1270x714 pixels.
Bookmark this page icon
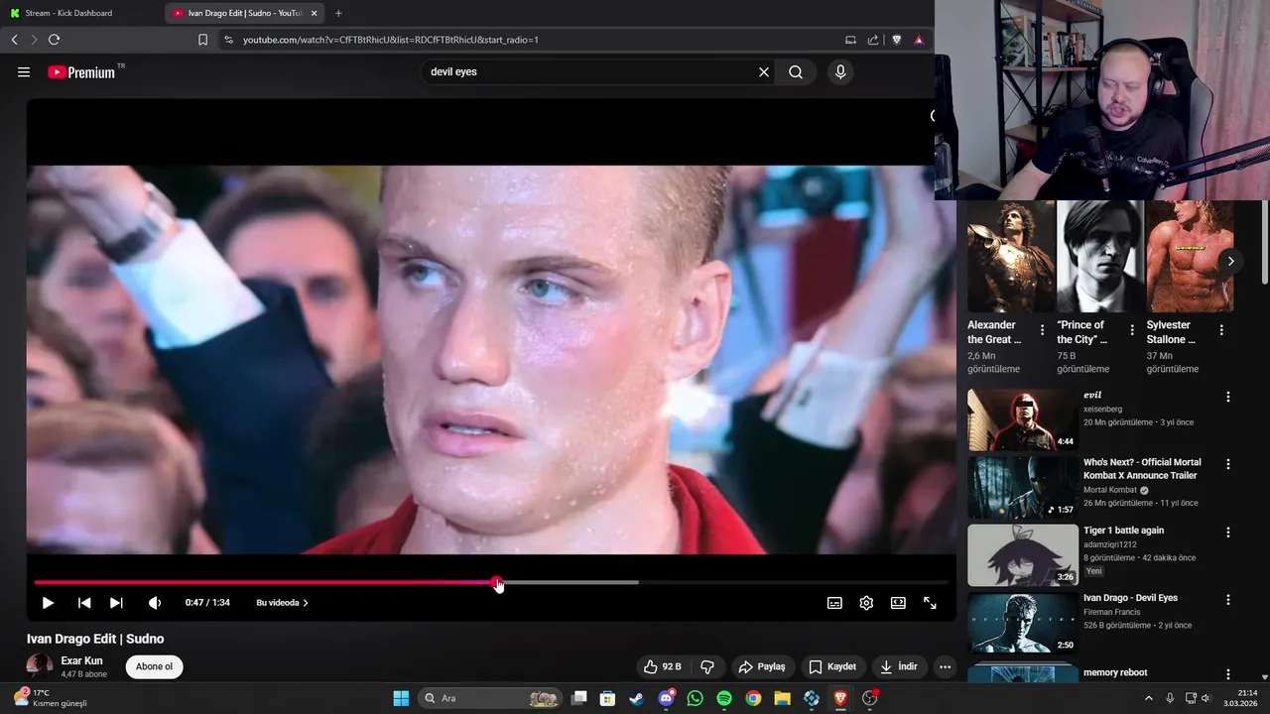pyautogui.click(x=202, y=40)
